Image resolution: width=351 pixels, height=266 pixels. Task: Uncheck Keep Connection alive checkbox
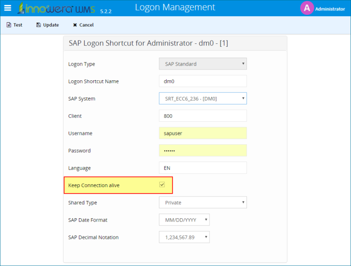[x=162, y=185]
